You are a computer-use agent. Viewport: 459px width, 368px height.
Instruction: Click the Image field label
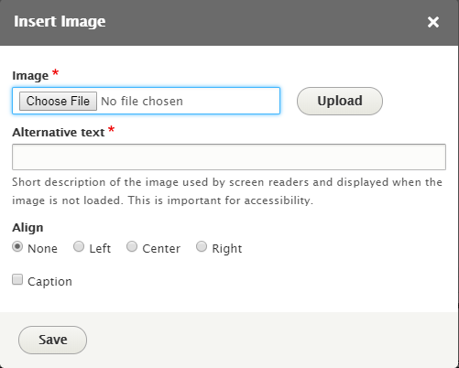[x=30, y=76]
